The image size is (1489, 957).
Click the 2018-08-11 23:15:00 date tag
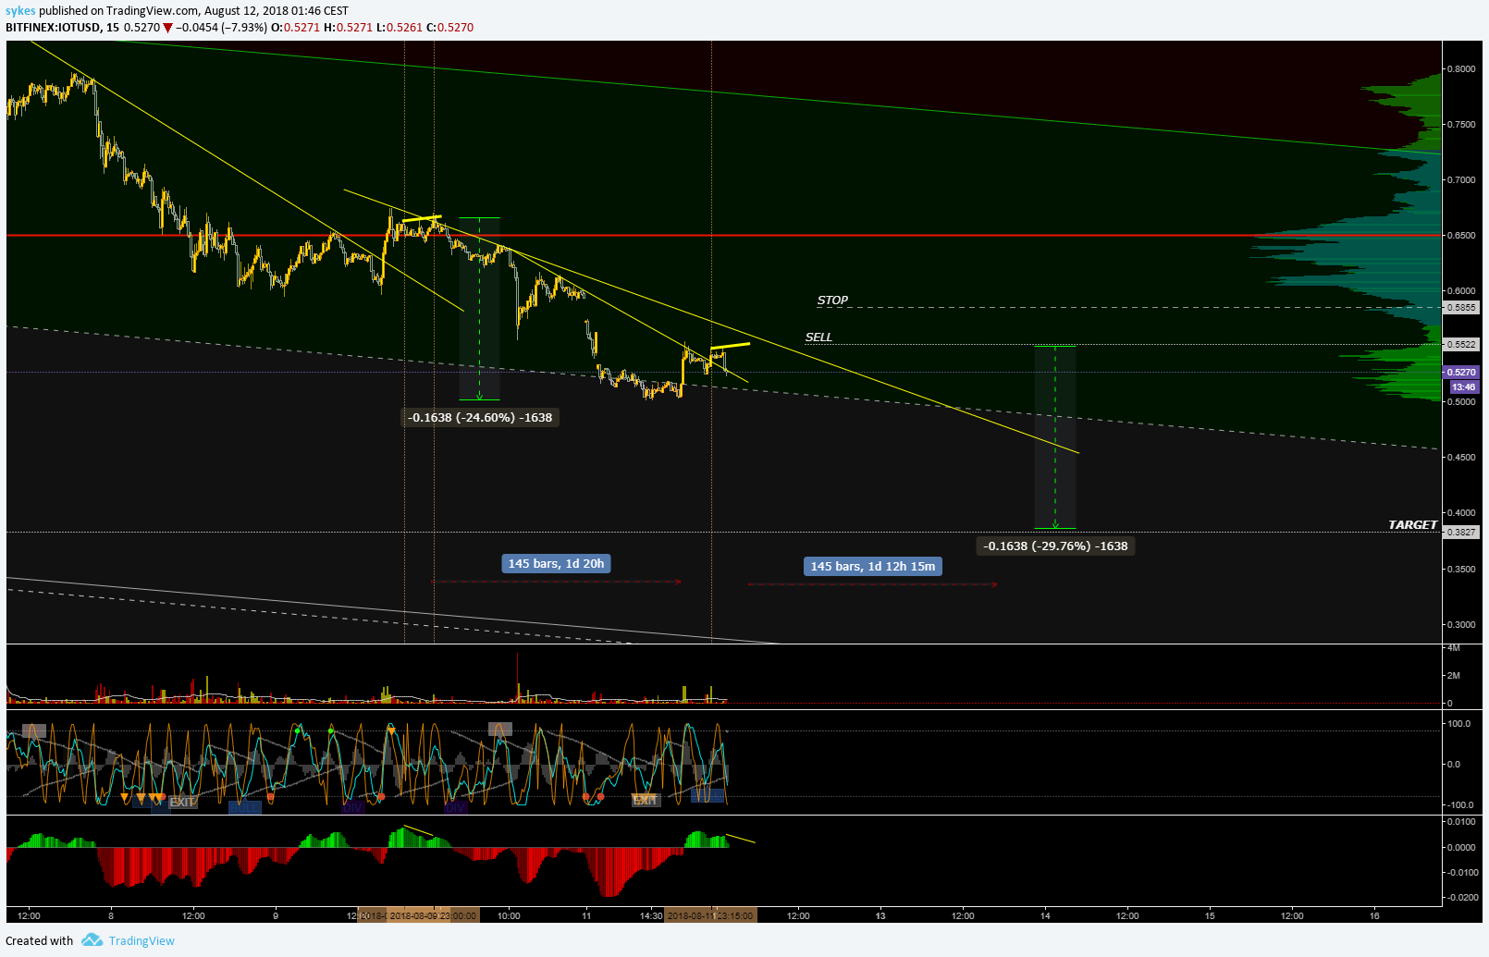pyautogui.click(x=710, y=916)
